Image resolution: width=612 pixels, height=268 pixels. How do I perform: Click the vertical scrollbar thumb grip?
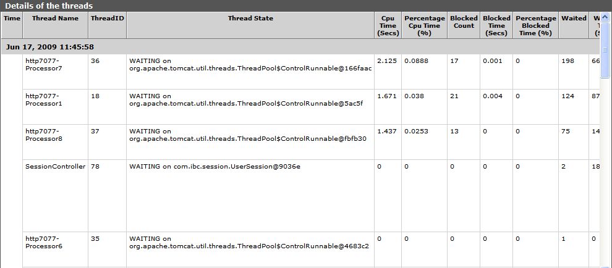[605, 50]
